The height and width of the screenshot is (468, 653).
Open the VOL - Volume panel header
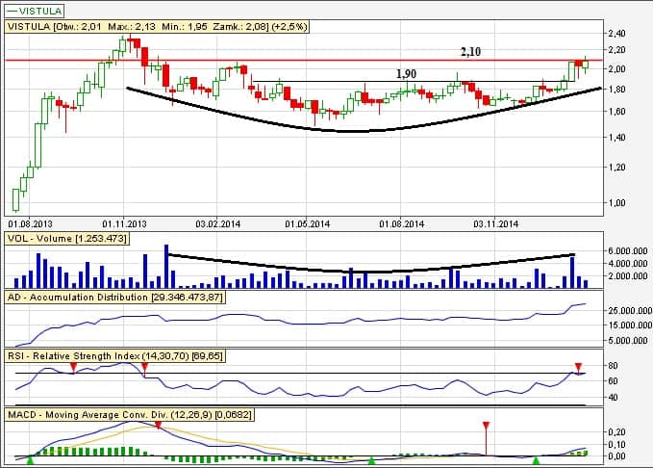(x=67, y=237)
